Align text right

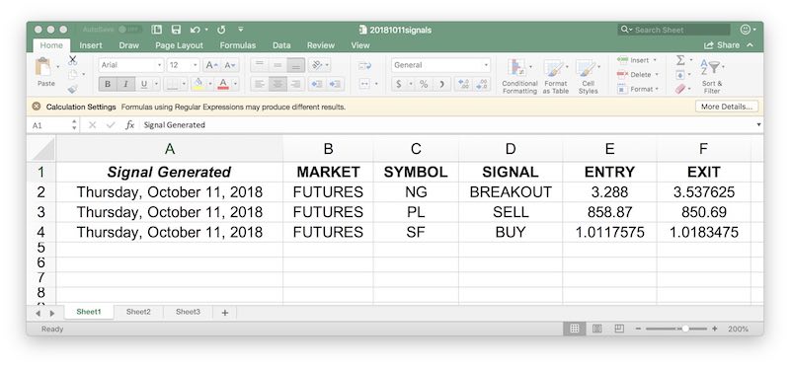(x=296, y=84)
